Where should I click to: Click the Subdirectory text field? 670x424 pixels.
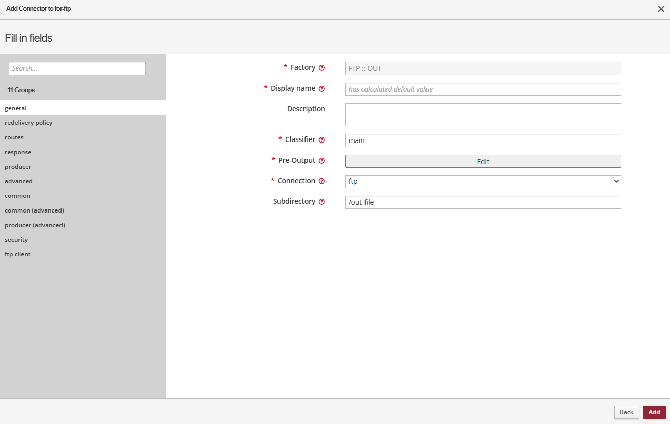tap(482, 202)
